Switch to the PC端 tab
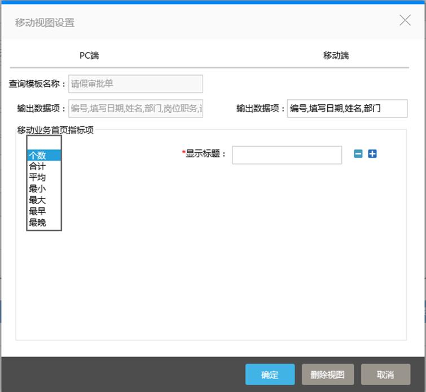426x392 pixels. [x=89, y=55]
